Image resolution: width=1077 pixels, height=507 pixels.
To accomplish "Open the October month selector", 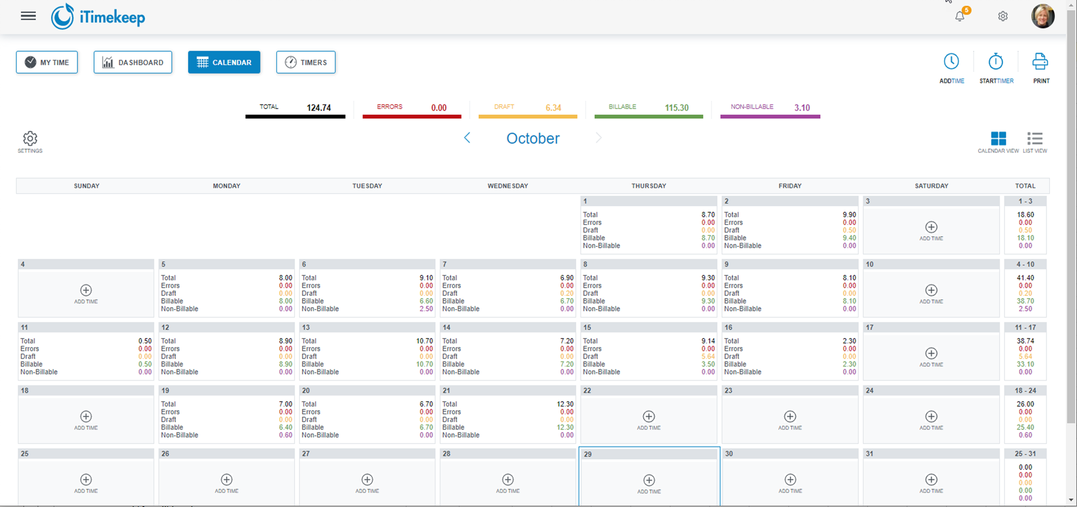I will (533, 138).
